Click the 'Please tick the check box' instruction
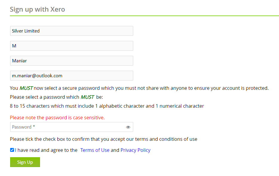This screenshot has height=176, width=279. 103,139
